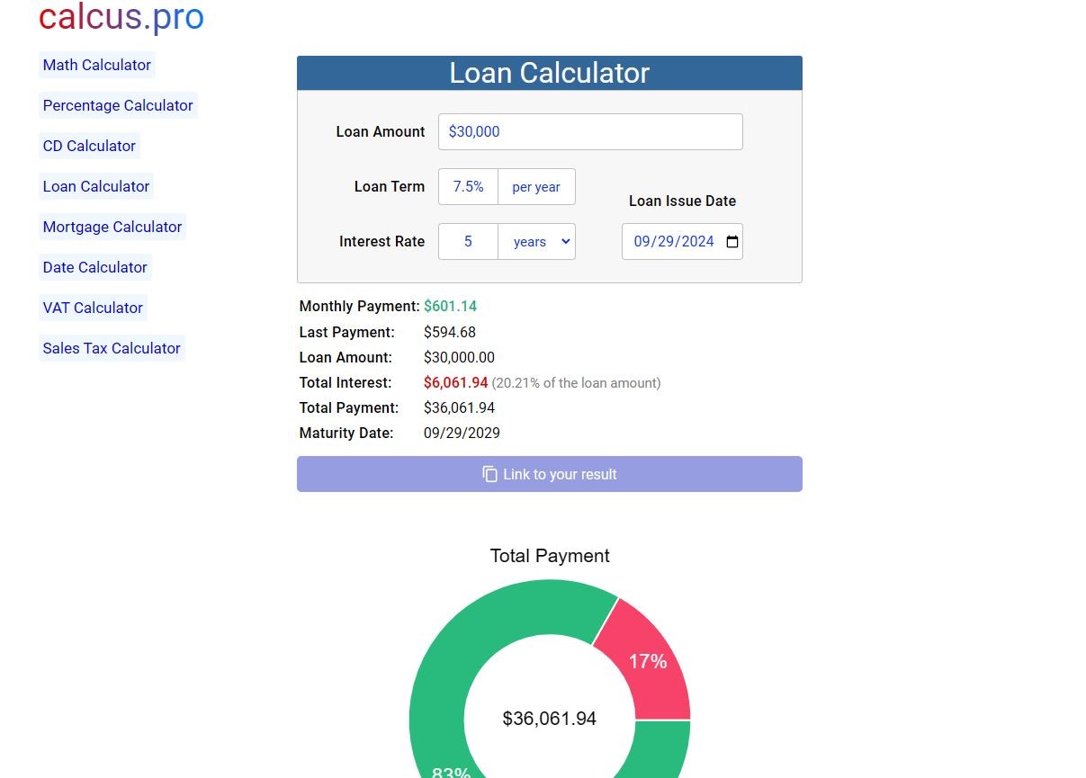The image size is (1086, 778).
Task: Click the red $6,061.94 total interest value
Action: (455, 382)
